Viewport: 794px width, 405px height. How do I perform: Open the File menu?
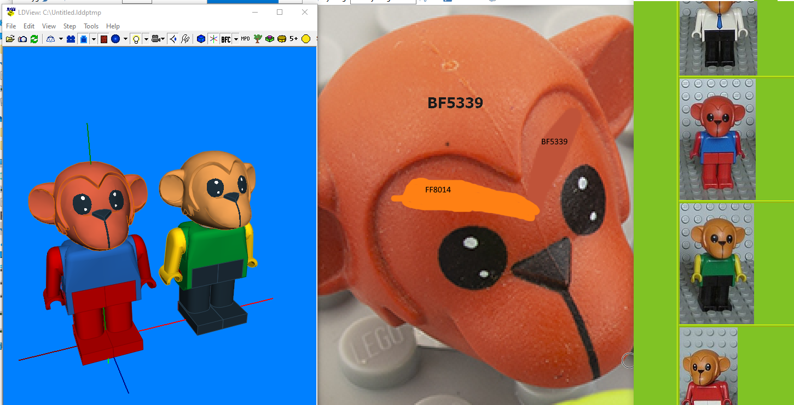tap(11, 26)
